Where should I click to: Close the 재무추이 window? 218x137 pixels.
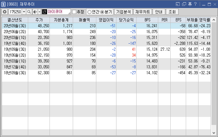[x=215, y=4]
